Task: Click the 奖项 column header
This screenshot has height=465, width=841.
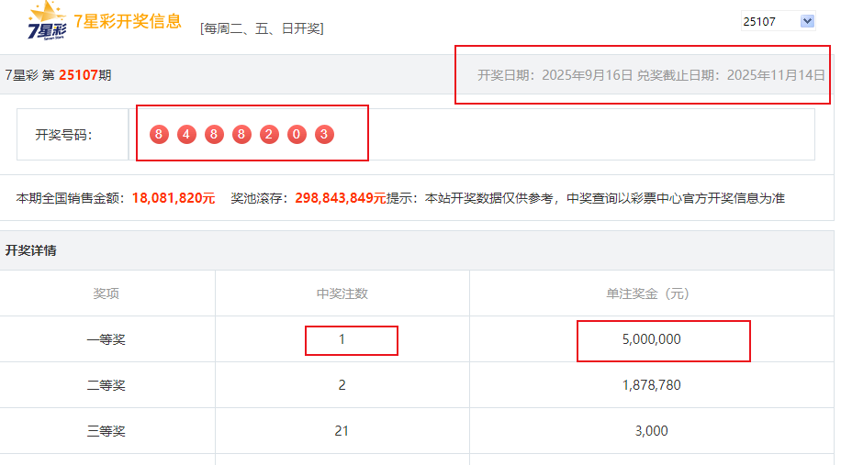Action: pyautogui.click(x=107, y=293)
